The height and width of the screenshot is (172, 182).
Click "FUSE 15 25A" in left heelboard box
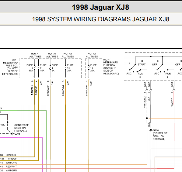[x=70, y=68]
